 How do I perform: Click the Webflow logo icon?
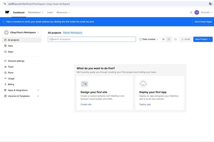(x=7, y=12)
